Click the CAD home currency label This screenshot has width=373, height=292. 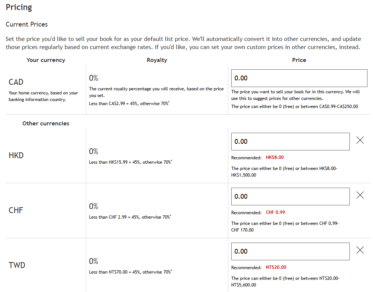click(x=16, y=82)
